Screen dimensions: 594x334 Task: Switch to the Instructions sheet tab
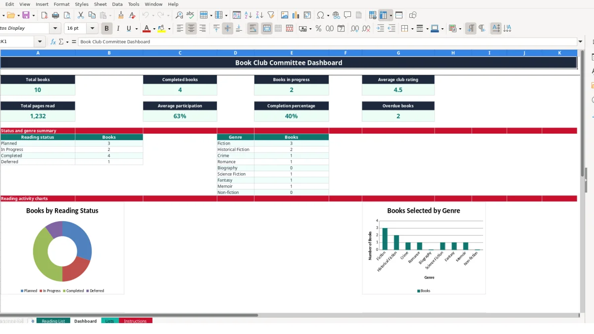[x=135, y=321]
